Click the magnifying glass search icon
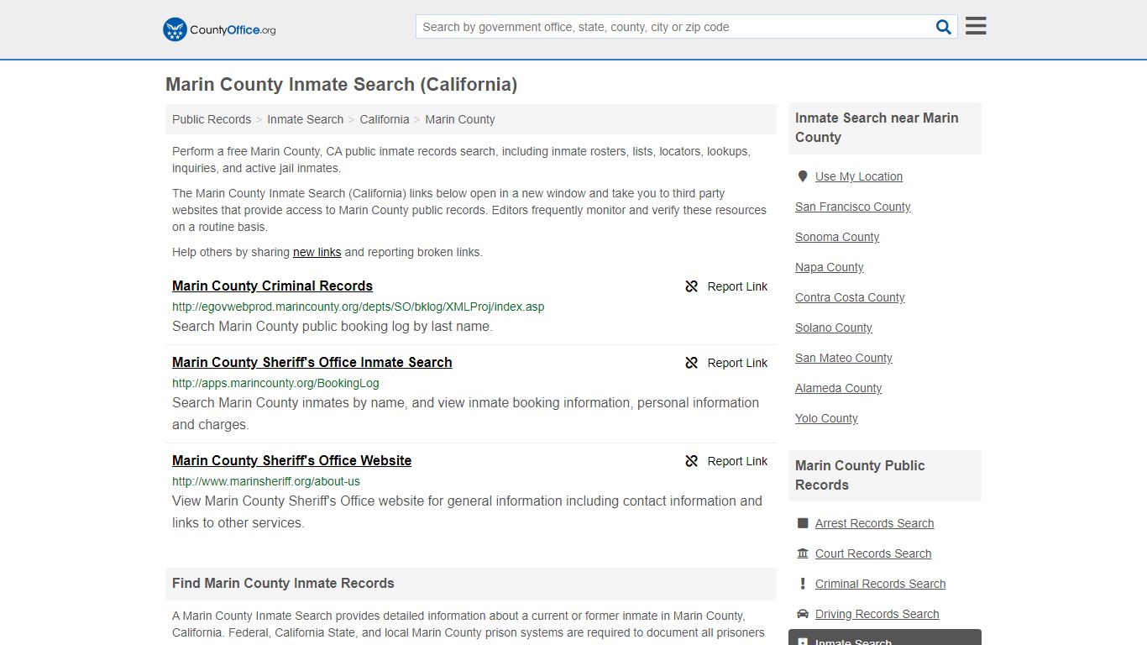Viewport: 1147px width, 645px height. click(x=944, y=27)
